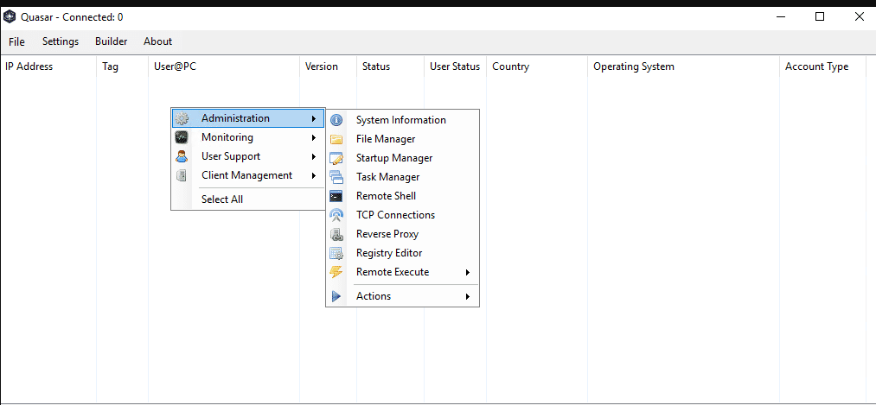Click the Country column header
The height and width of the screenshot is (405, 876).
tap(510, 66)
